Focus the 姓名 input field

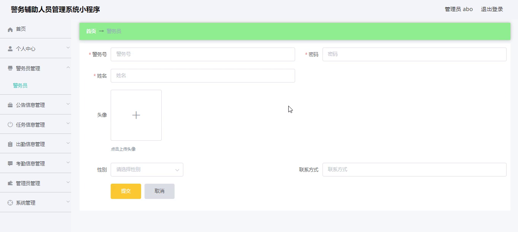[203, 76]
